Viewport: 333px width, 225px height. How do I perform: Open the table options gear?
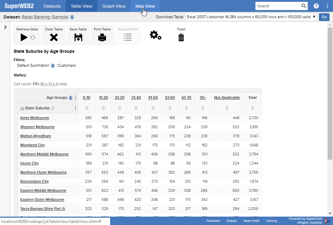point(156,35)
